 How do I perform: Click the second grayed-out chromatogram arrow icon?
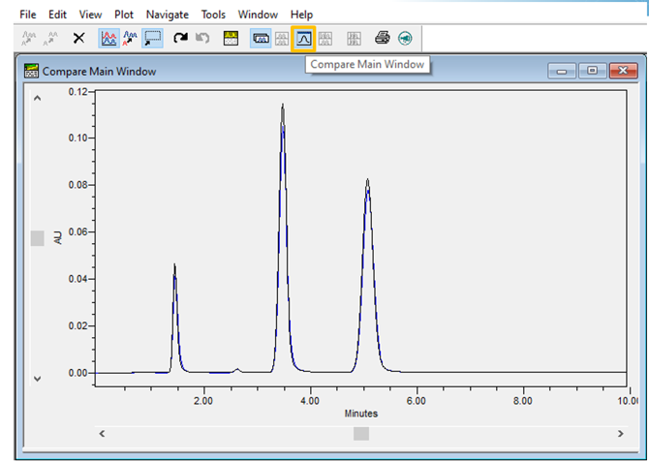(50, 39)
